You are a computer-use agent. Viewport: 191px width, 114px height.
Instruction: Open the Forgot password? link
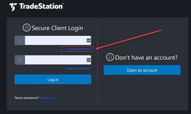click(x=78, y=68)
